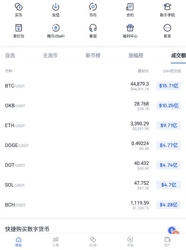Tap the 充值 deposit icon

tap(56, 7)
